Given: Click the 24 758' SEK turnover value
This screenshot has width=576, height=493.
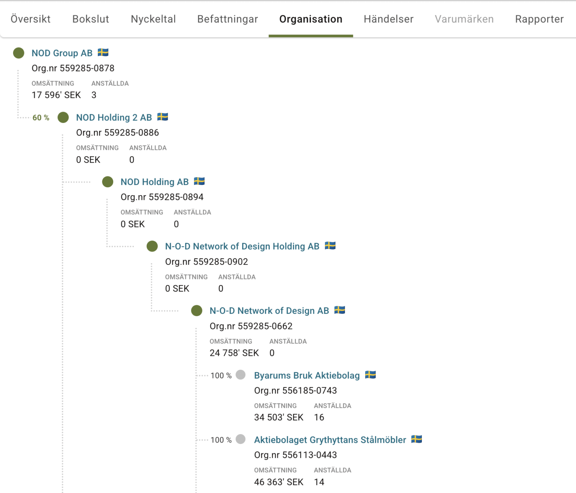Looking at the screenshot, I should 234,353.
